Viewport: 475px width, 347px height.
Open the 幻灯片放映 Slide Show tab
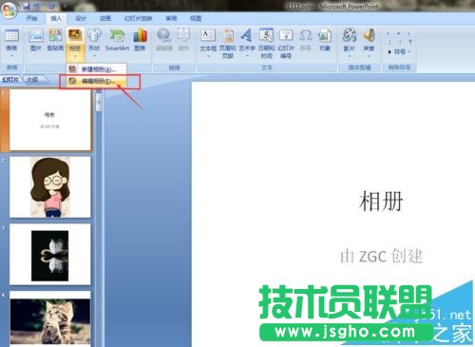[139, 18]
